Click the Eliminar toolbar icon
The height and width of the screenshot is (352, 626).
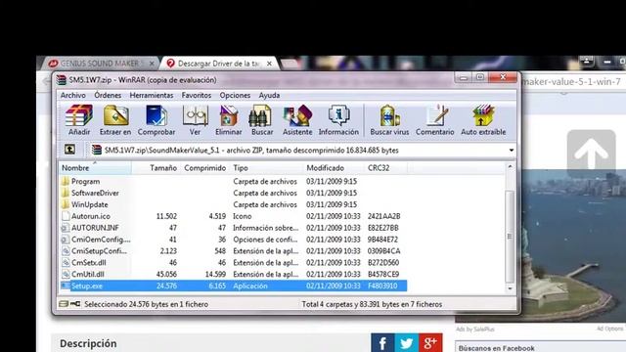pos(228,119)
